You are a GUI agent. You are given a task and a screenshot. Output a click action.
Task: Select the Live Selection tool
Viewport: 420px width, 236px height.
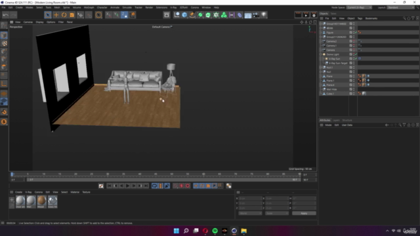tap(48, 15)
